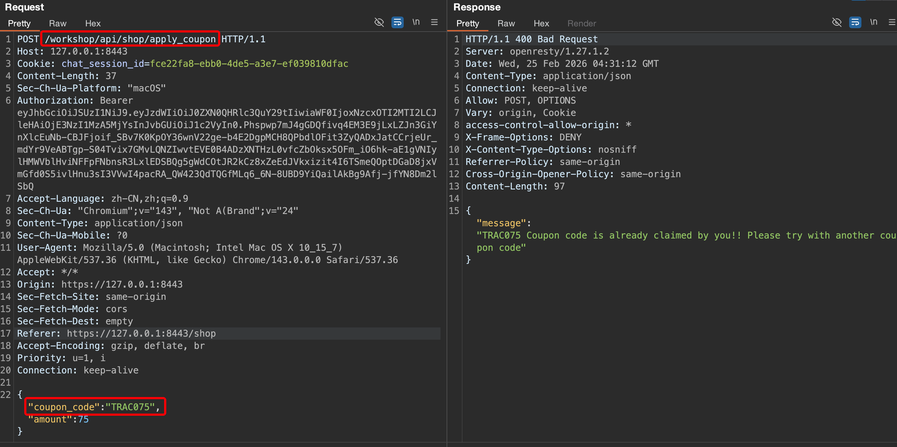Select the Response Pretty tab
The width and height of the screenshot is (897, 447).
(x=468, y=23)
